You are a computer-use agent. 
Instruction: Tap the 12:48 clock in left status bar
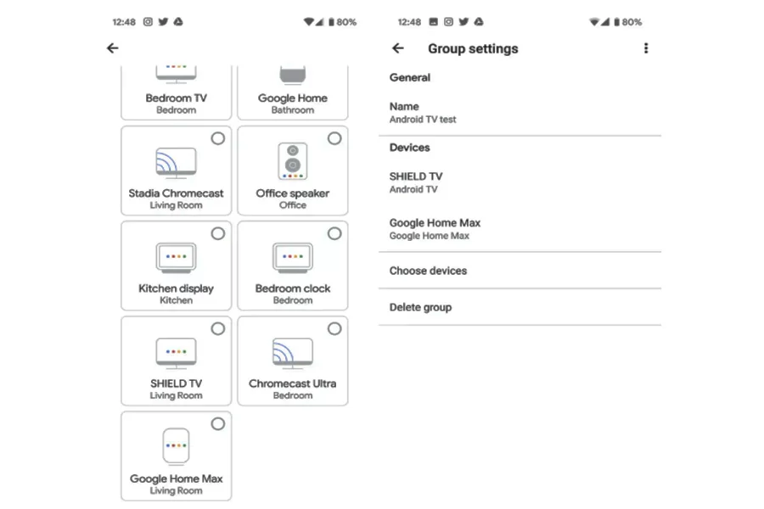pyautogui.click(x=124, y=22)
